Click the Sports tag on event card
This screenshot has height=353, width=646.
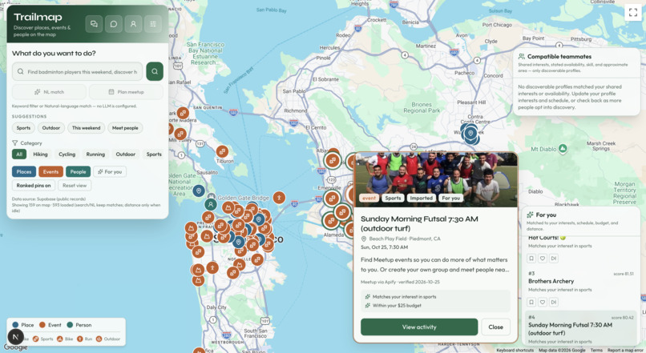click(393, 198)
